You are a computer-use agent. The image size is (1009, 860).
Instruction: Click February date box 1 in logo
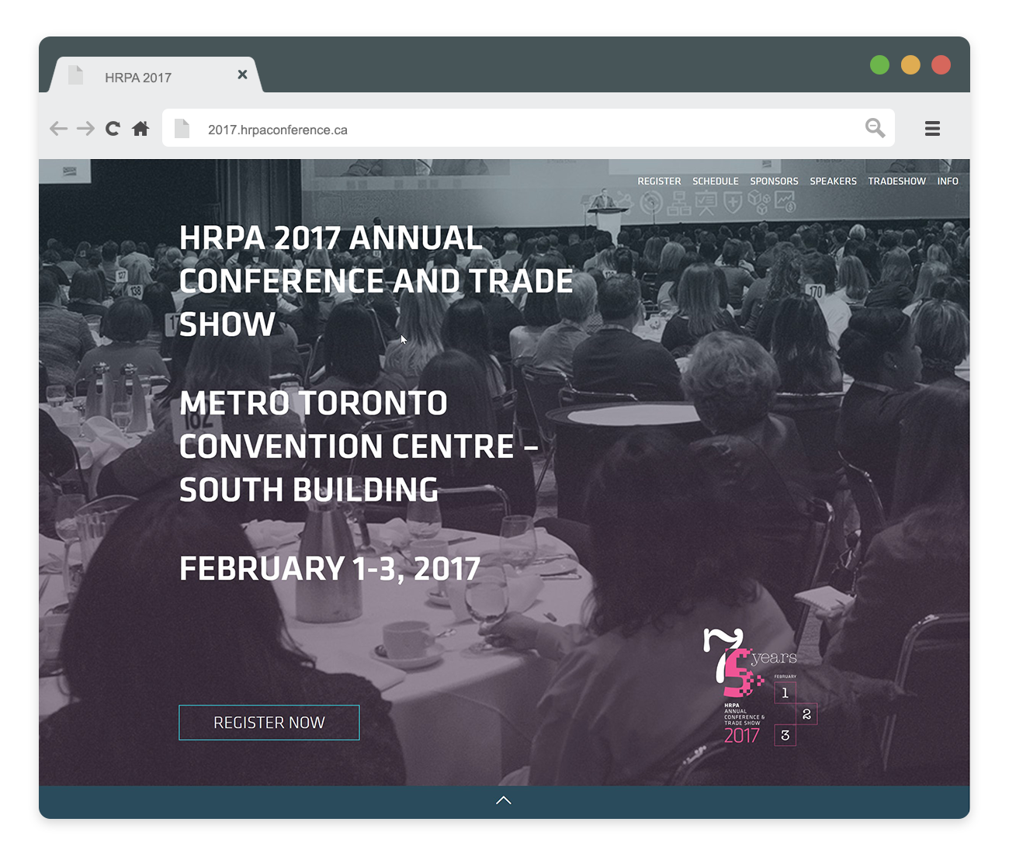click(785, 692)
